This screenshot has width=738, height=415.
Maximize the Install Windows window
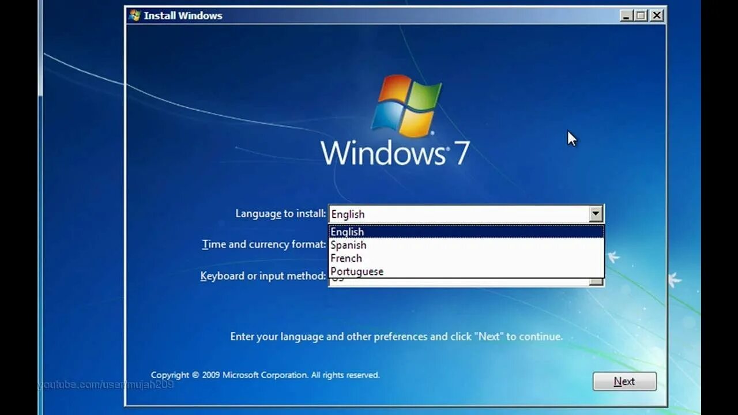(x=641, y=16)
